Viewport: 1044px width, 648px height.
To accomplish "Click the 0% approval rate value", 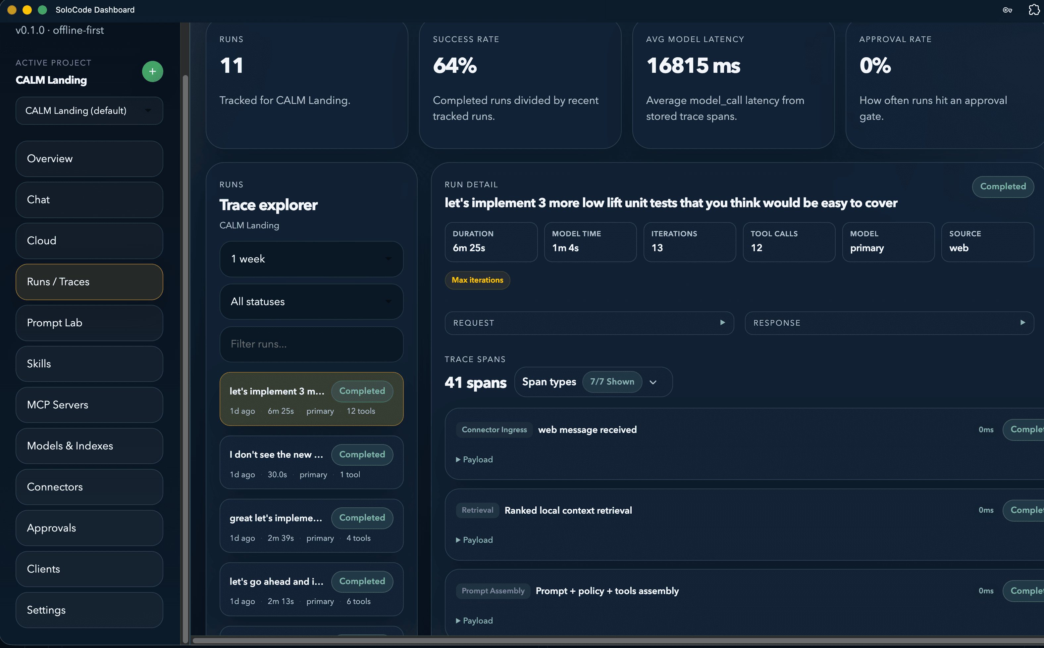I will (875, 66).
